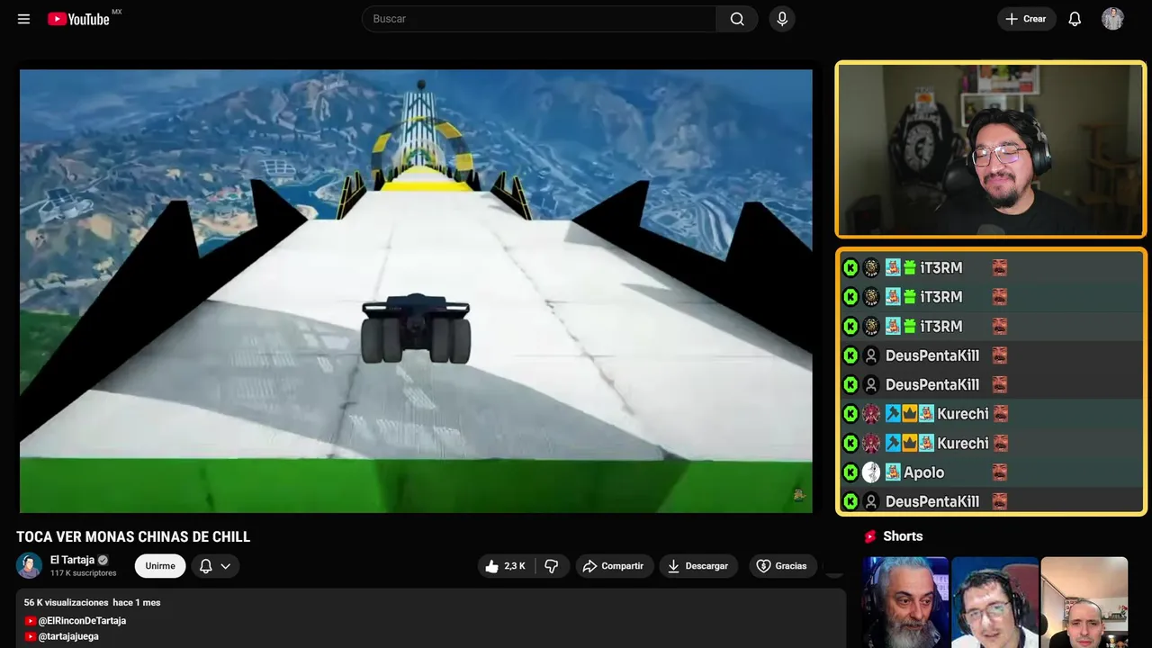Click the more actions button beside Gracias

[x=834, y=566]
